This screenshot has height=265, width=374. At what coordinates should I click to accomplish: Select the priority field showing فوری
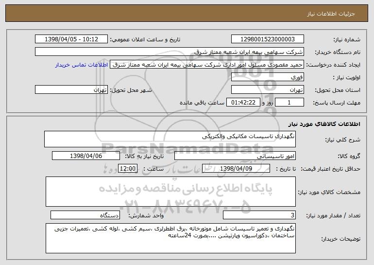tap(267, 77)
